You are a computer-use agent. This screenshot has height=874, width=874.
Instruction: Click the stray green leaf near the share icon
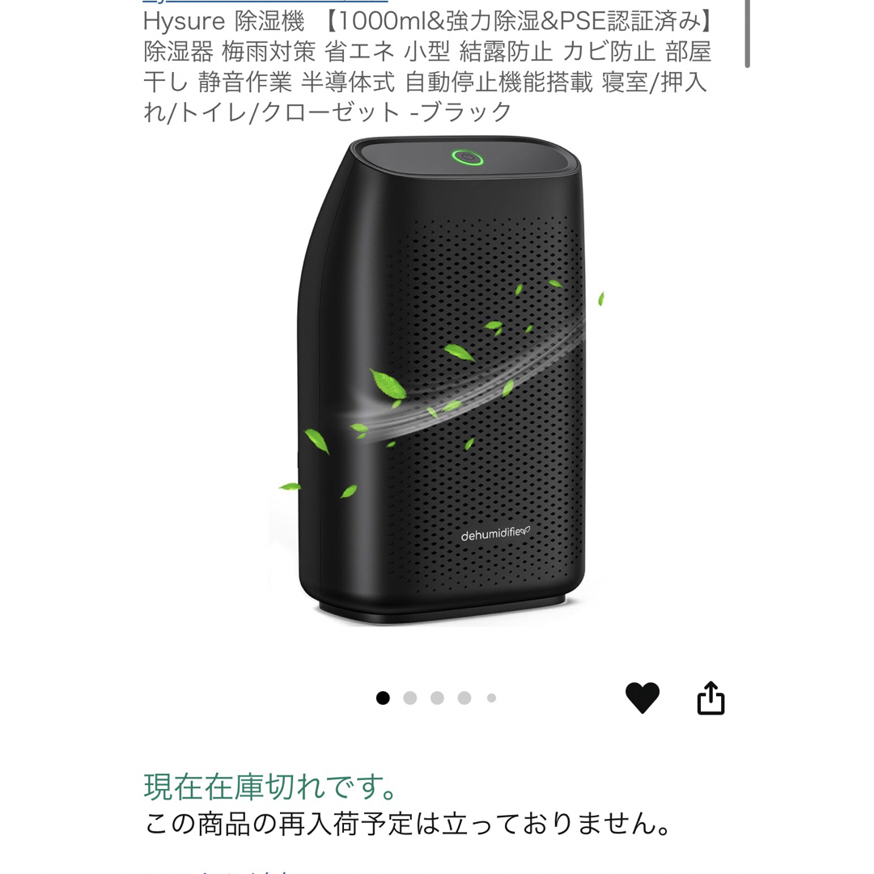point(600,299)
